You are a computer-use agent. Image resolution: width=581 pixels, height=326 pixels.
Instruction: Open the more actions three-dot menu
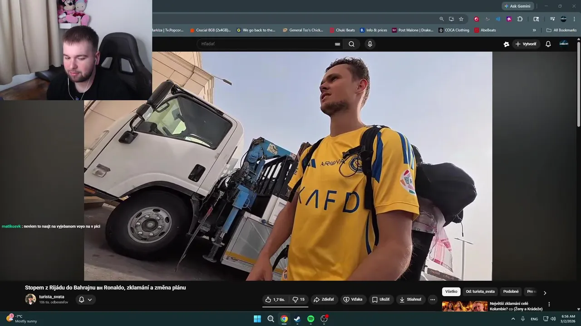[x=433, y=299]
